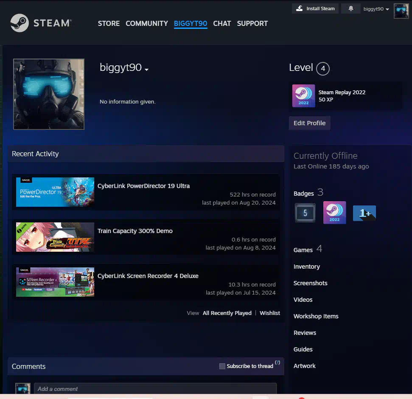
Task: Click 'Last Online 185 days ago' text
Action: tap(331, 166)
